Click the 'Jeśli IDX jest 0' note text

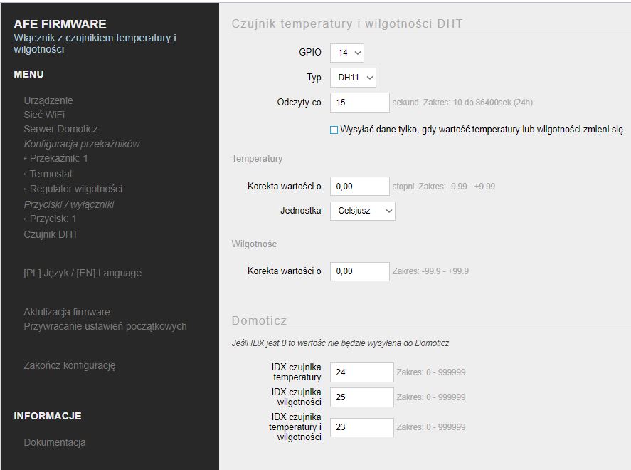click(x=340, y=343)
